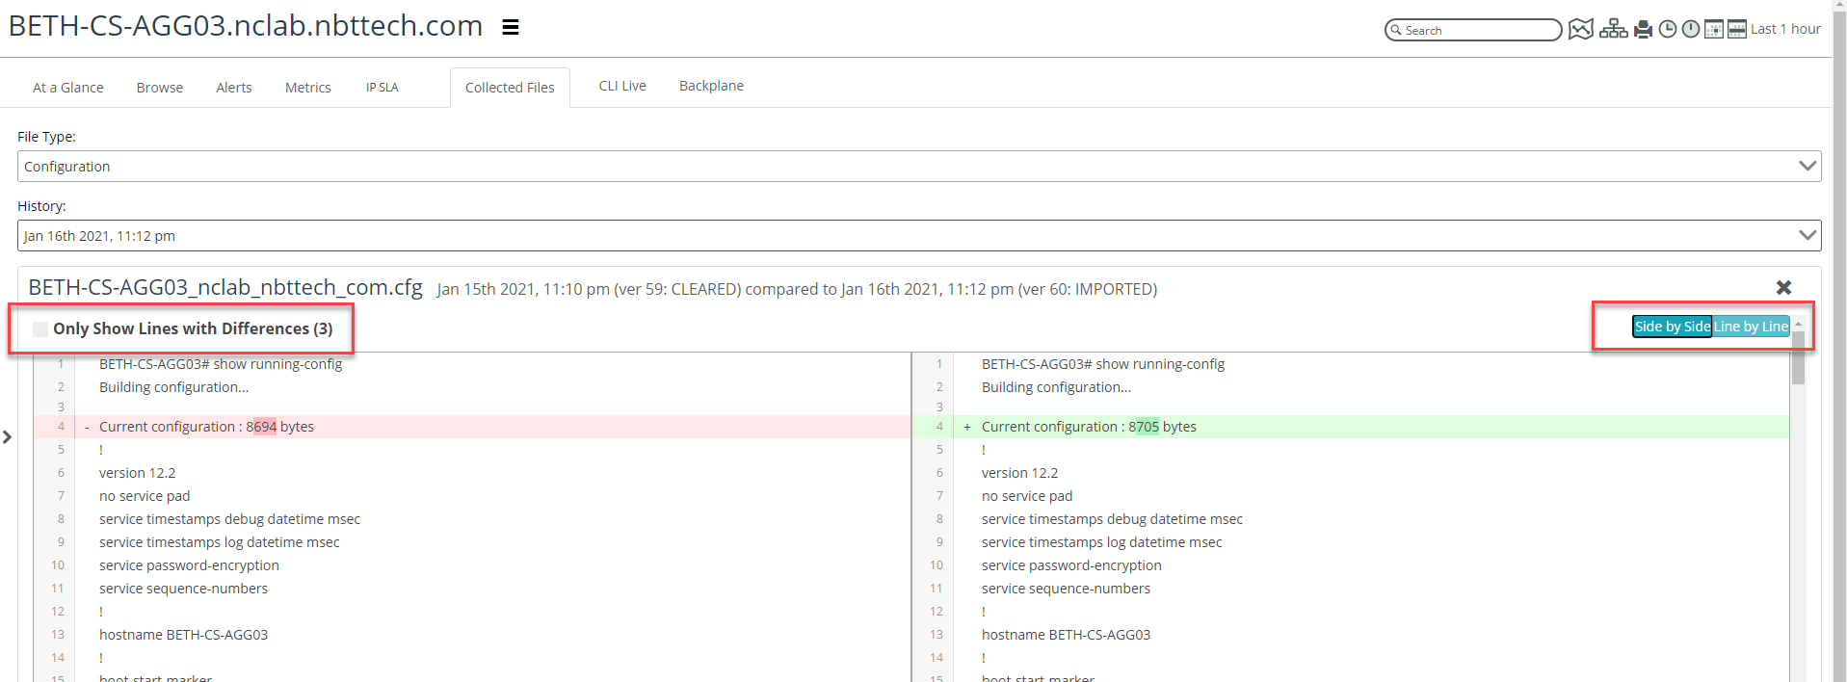Expand the left side panel chevron
Viewport: 1847px width, 682px height.
click(x=8, y=437)
